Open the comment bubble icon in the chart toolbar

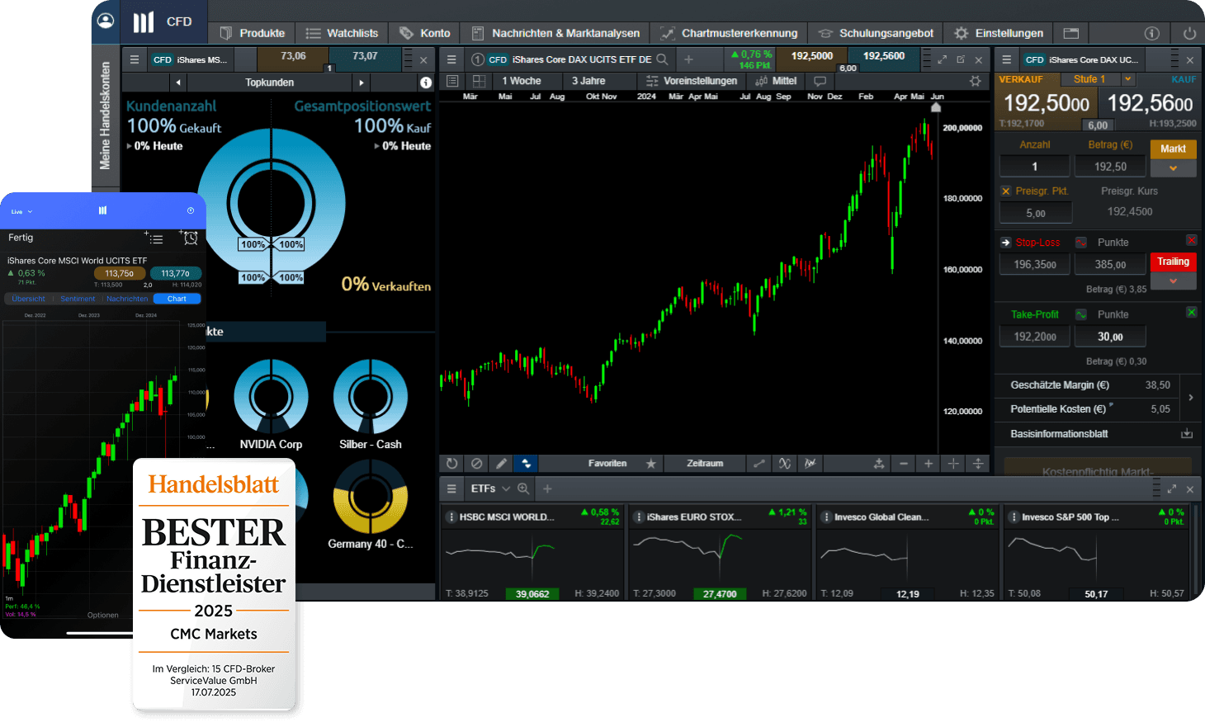pyautogui.click(x=820, y=80)
